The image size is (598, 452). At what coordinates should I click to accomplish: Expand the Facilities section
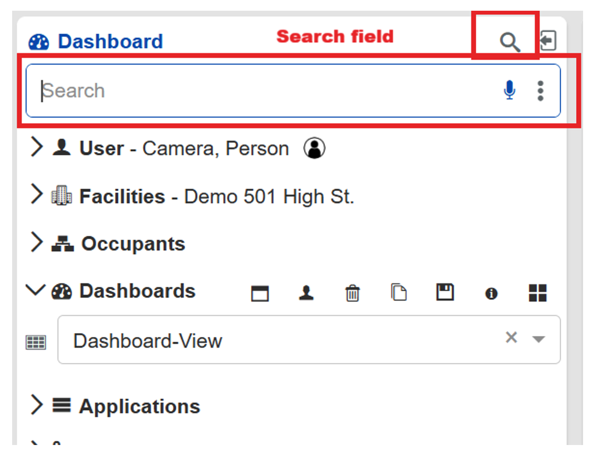[36, 194]
